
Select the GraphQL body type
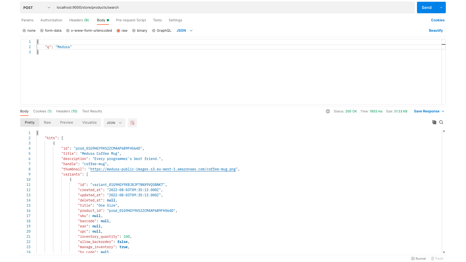tap(153, 30)
